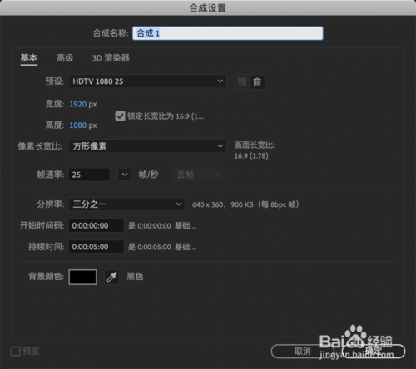Toggle lock aspect ratio 16:9 checkbox
Viewport: 416px width, 369px height.
pyautogui.click(x=120, y=116)
